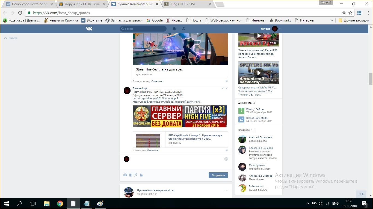Screen dimensions: 373x209
Task: Open Макс Гудухин contact profile
Action: (257, 165)
